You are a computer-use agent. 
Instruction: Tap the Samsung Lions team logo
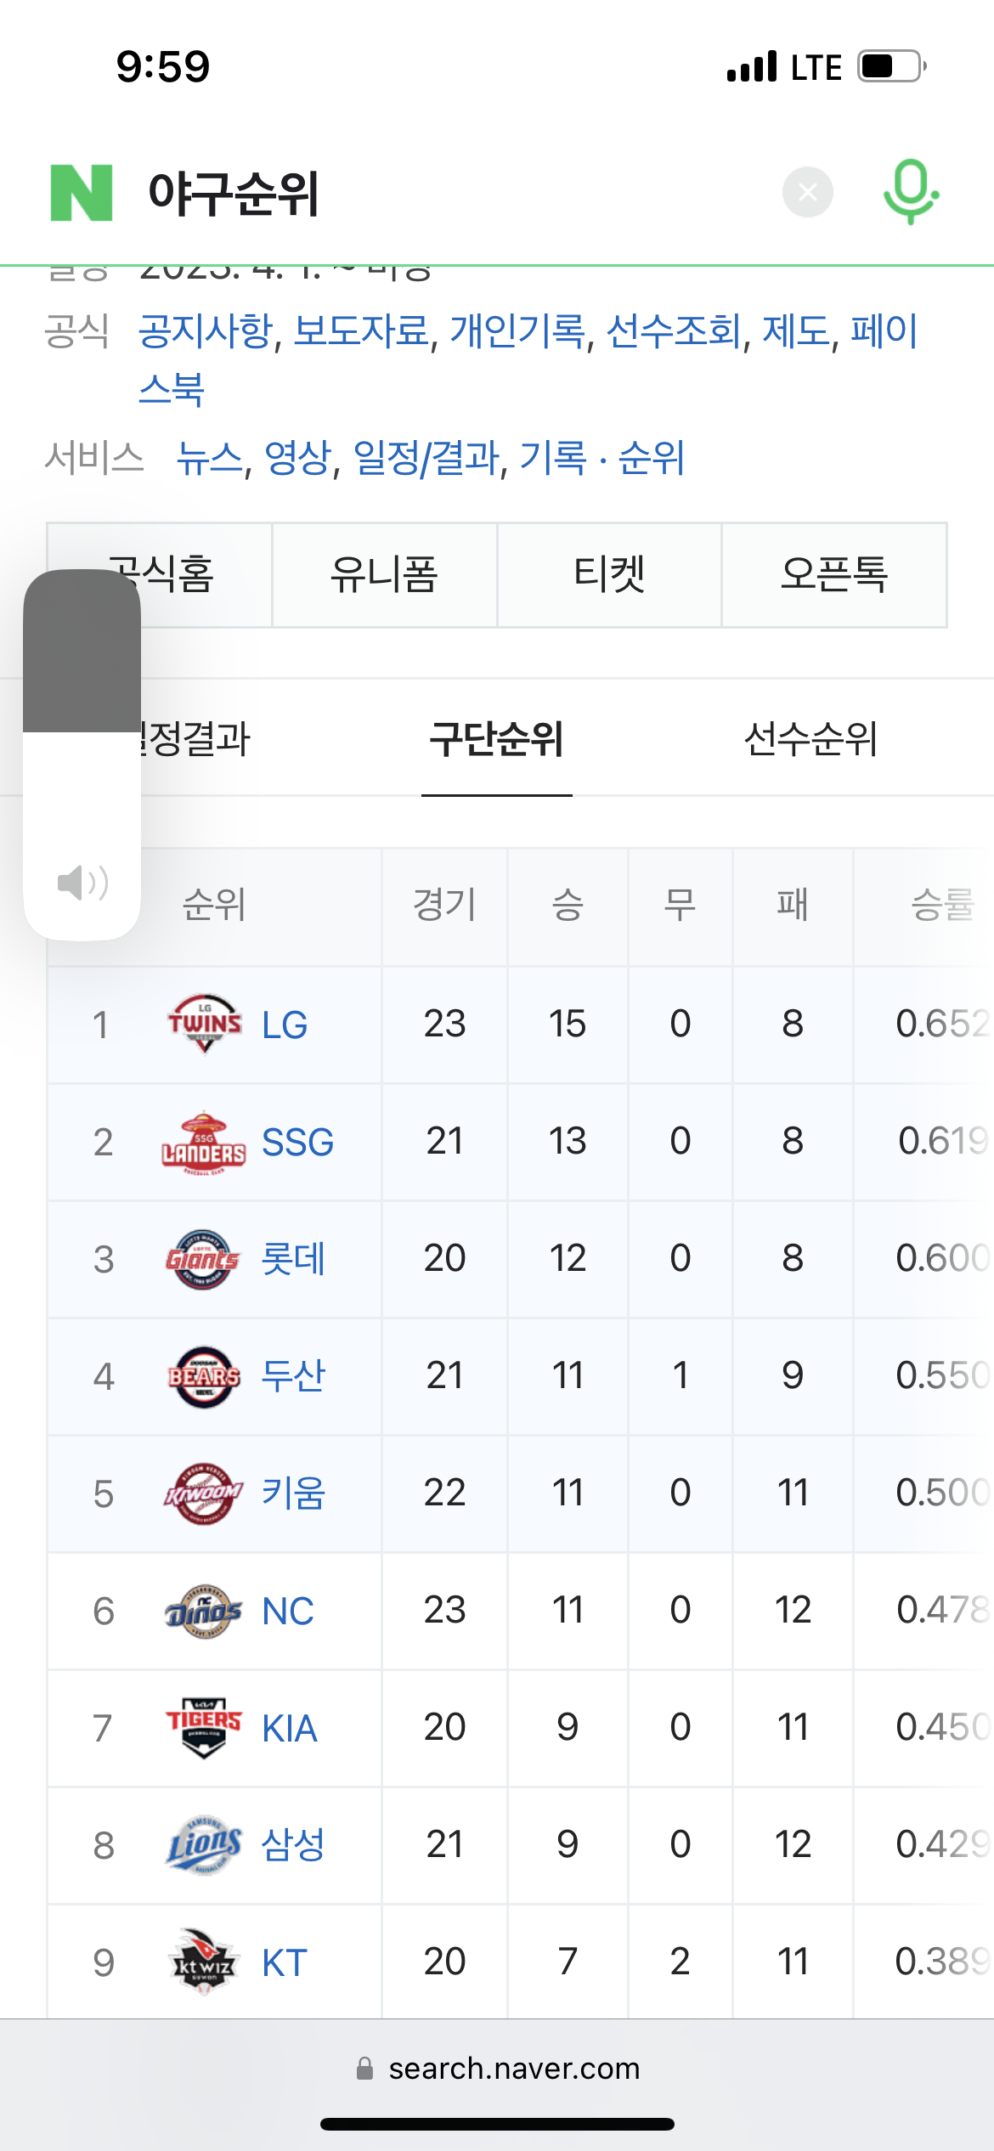tap(204, 1845)
